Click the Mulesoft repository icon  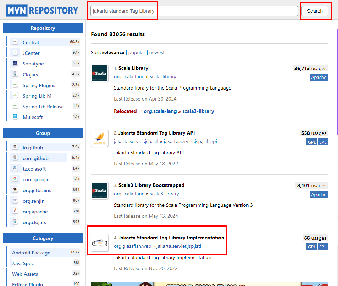15,116
